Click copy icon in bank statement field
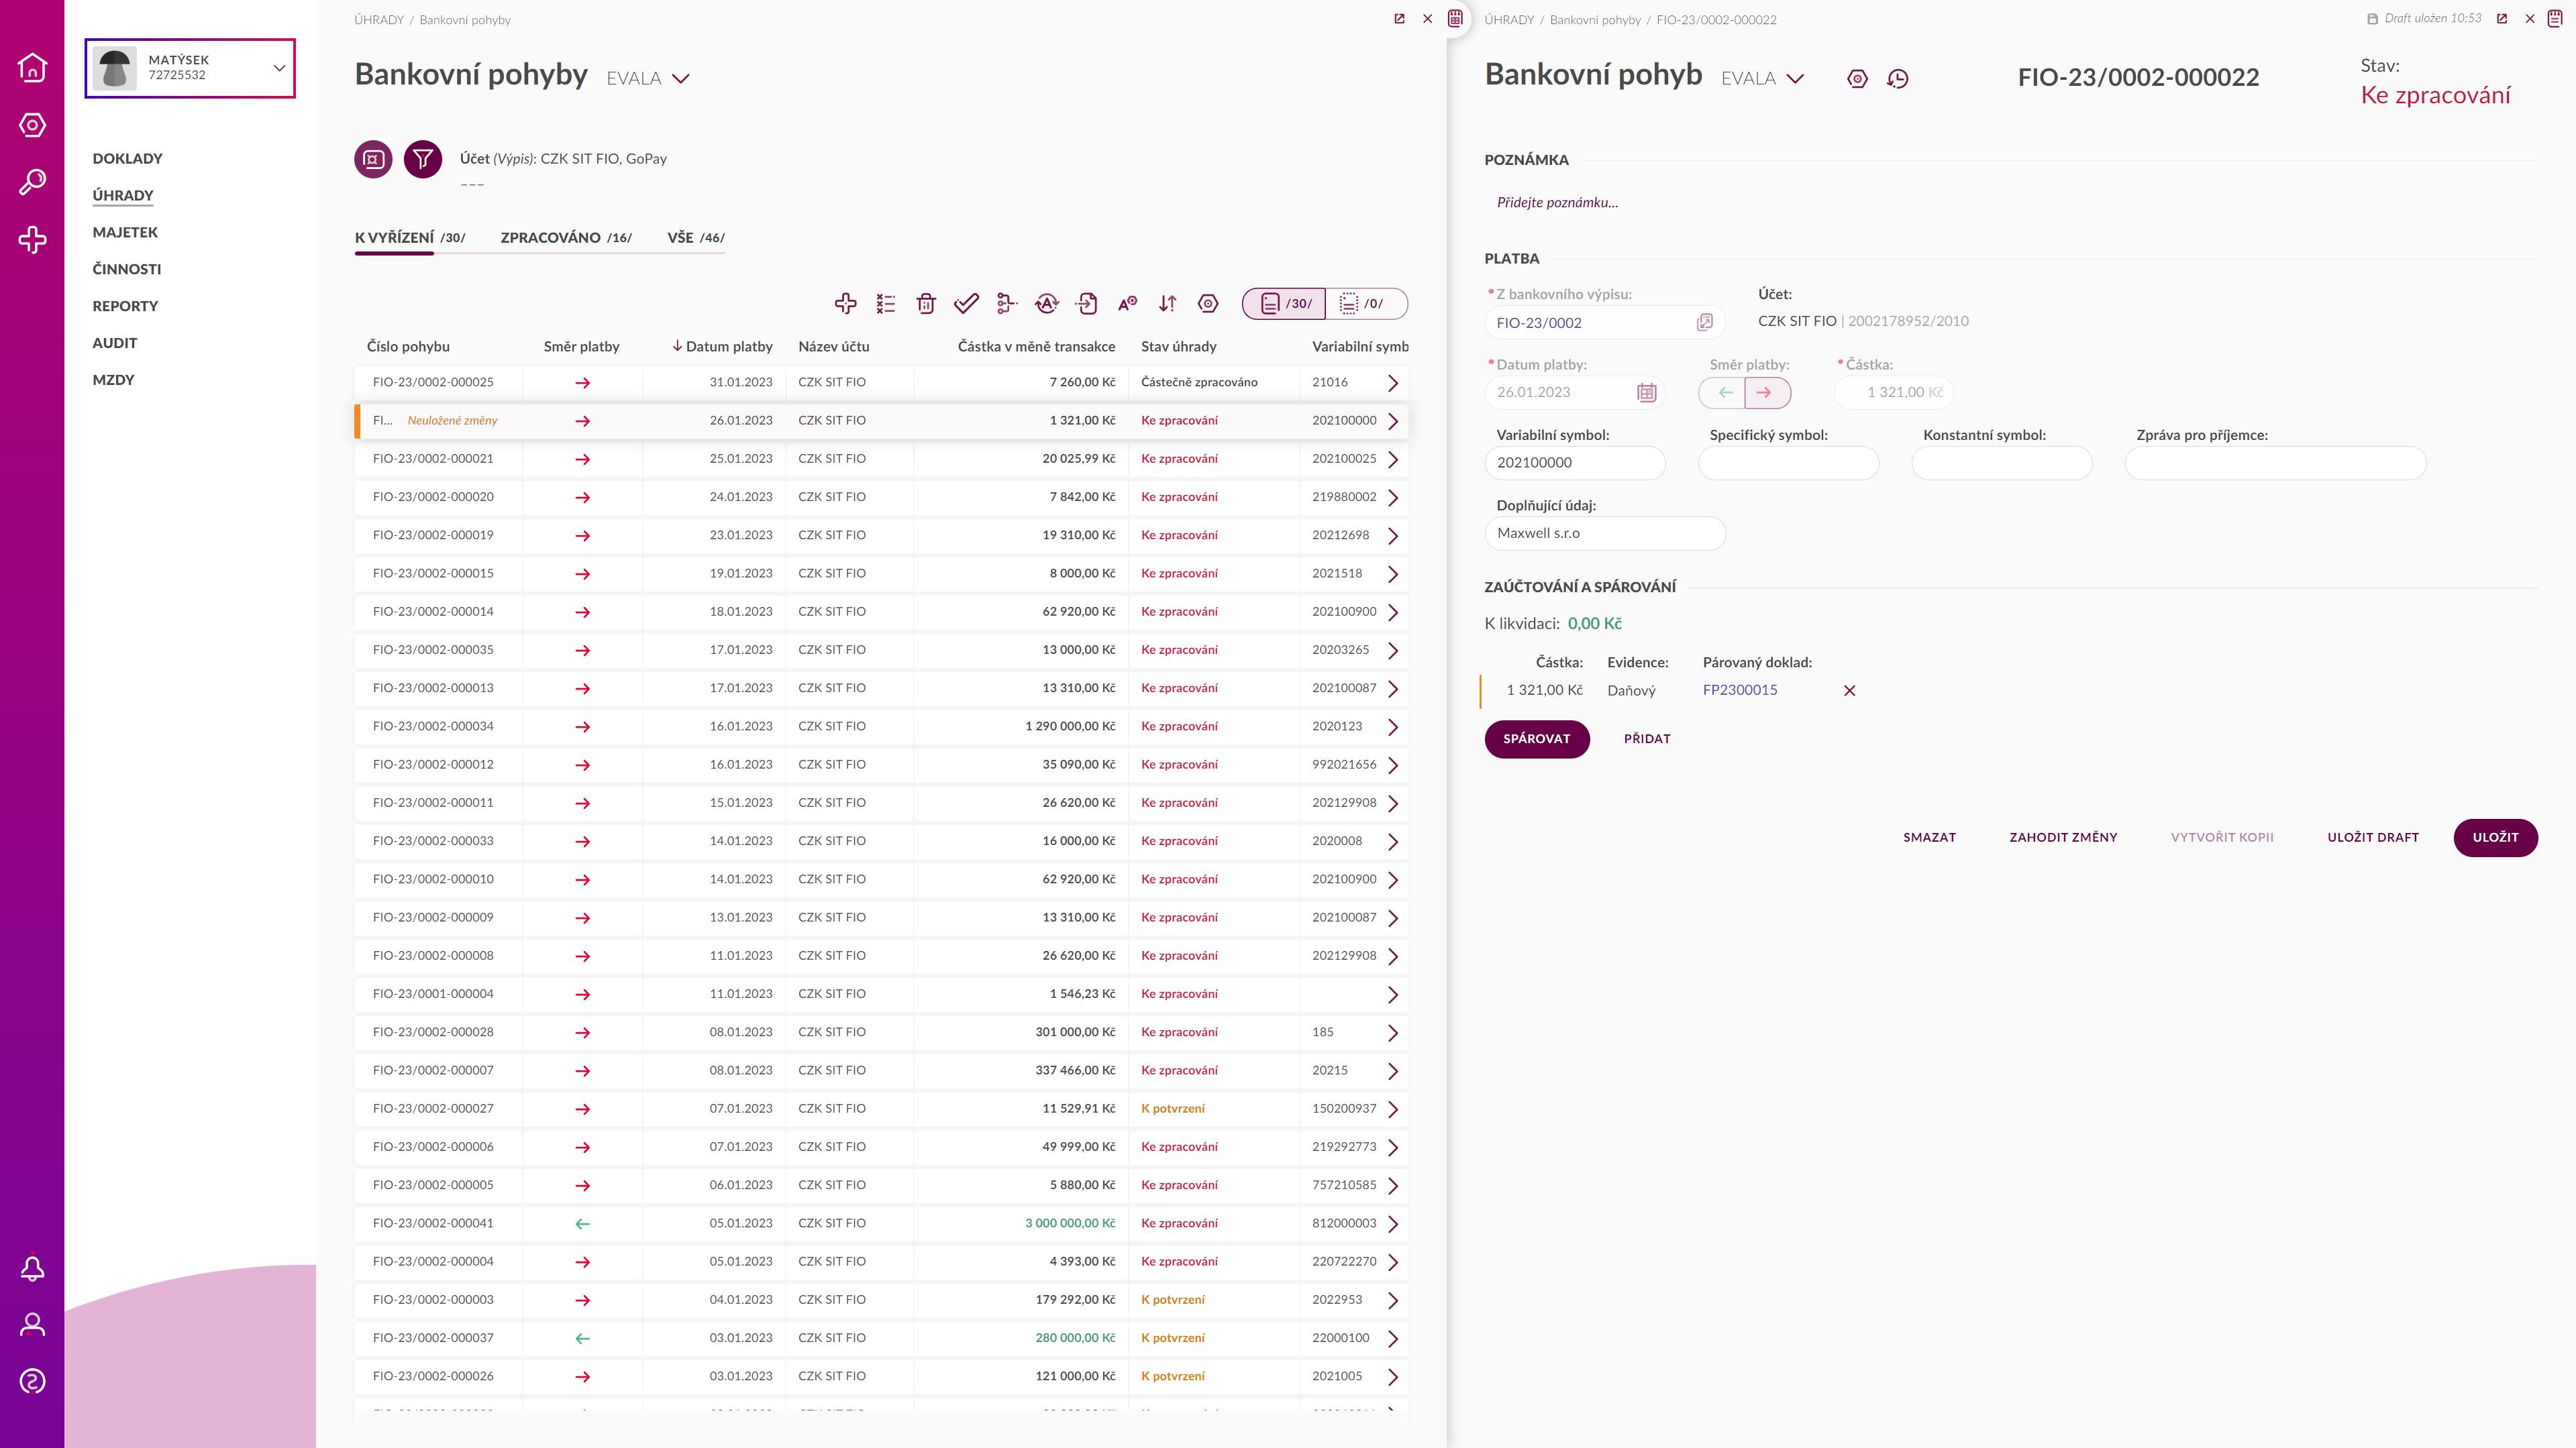This screenshot has height=1448, width=2576. point(1705,322)
